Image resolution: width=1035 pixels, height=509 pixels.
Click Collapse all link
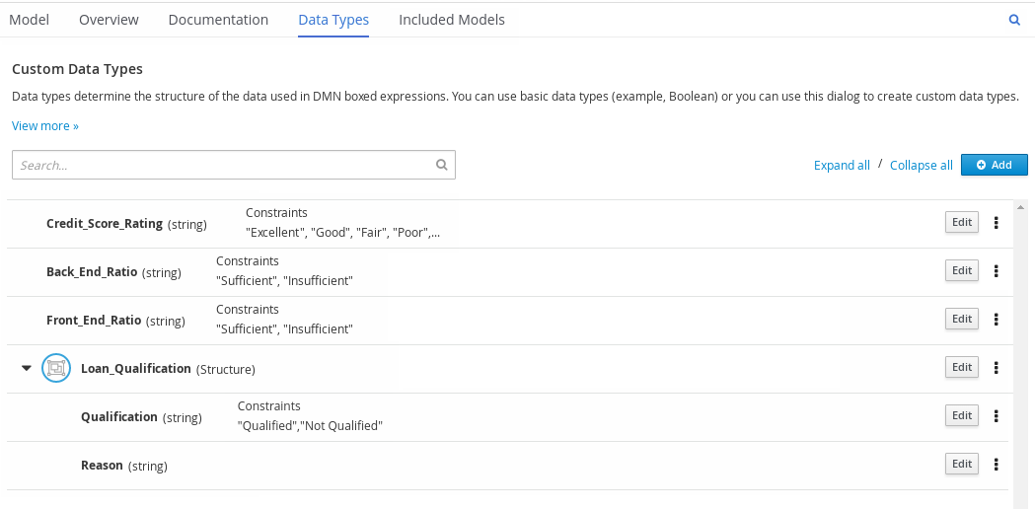tap(921, 166)
